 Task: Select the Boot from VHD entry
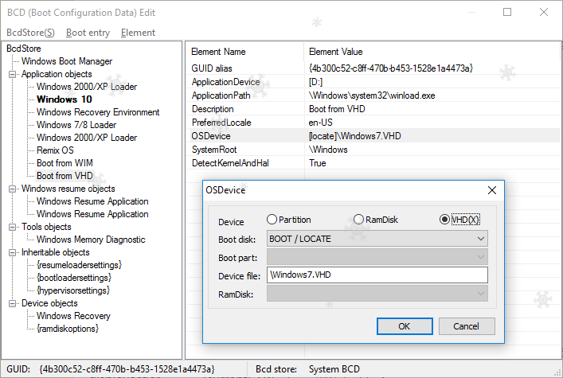65,176
